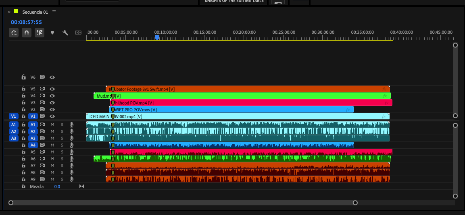Click clip marker on Mud.mp4 clip
Screen dimensions: 465x215
113,96
